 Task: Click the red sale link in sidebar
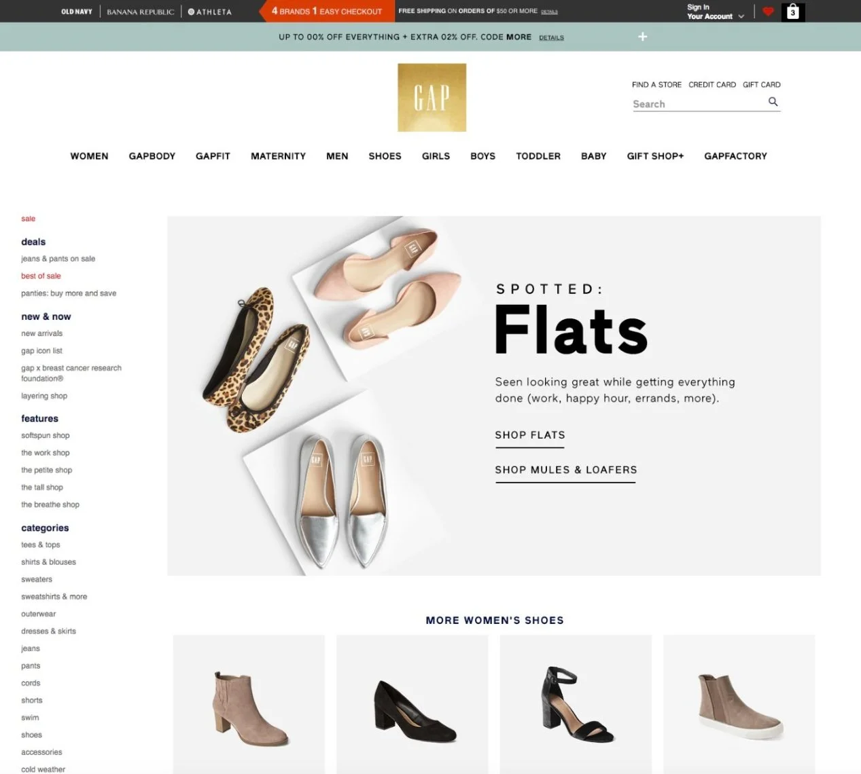28,219
